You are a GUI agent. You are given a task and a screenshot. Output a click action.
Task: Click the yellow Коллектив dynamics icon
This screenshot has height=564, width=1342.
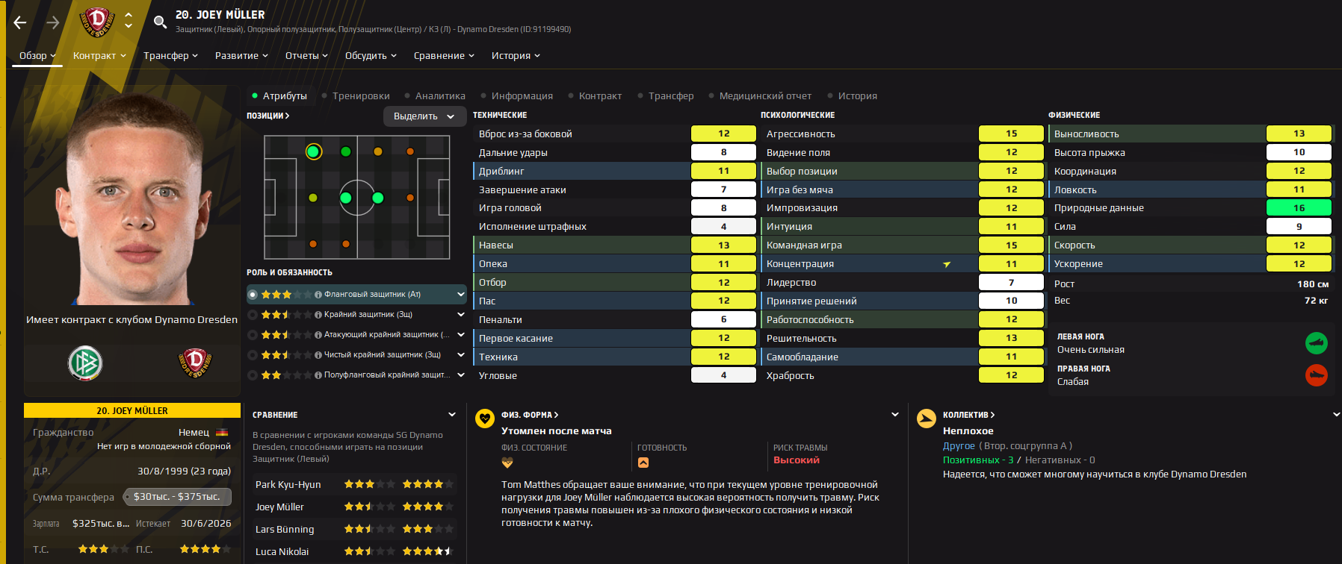click(x=926, y=418)
